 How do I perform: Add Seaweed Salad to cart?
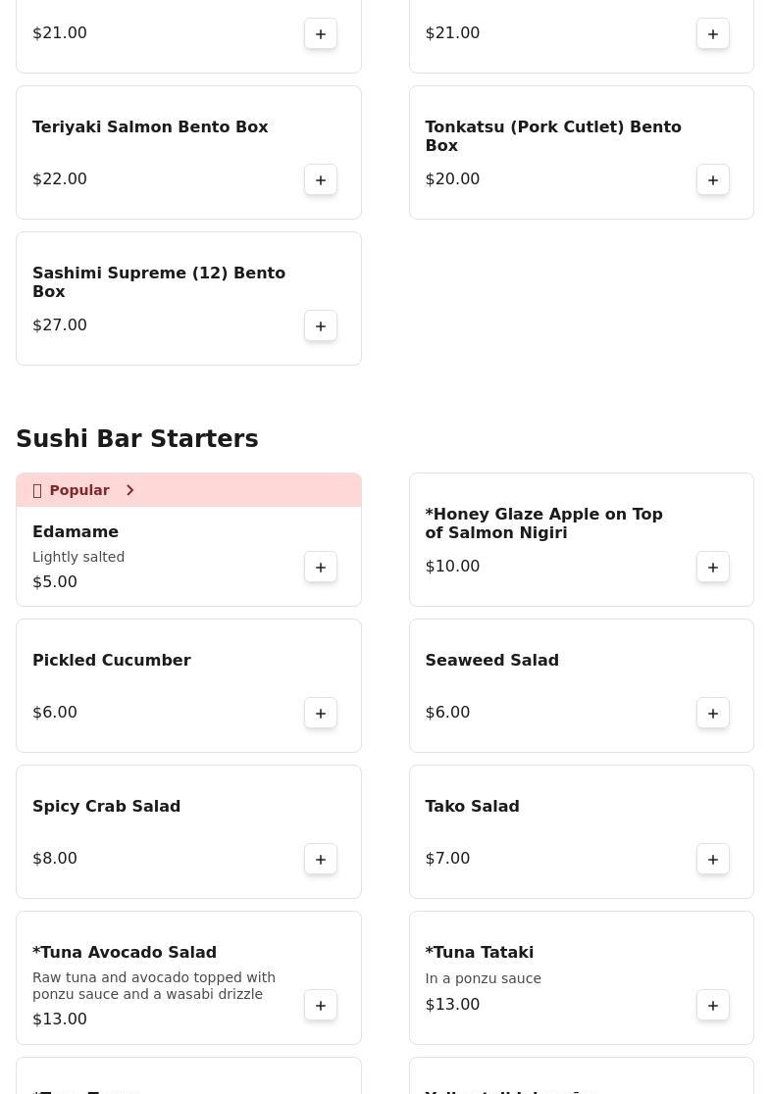[713, 713]
